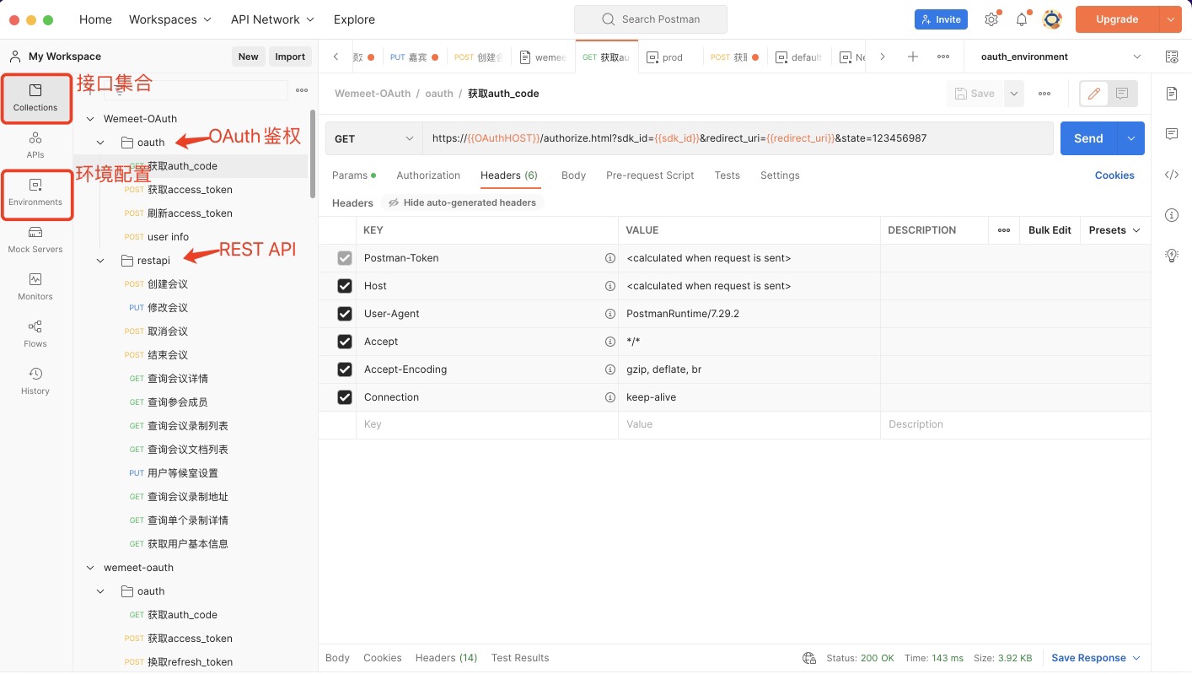The image size is (1192, 674).
Task: Add a new request tab with plus icon
Action: (x=912, y=57)
